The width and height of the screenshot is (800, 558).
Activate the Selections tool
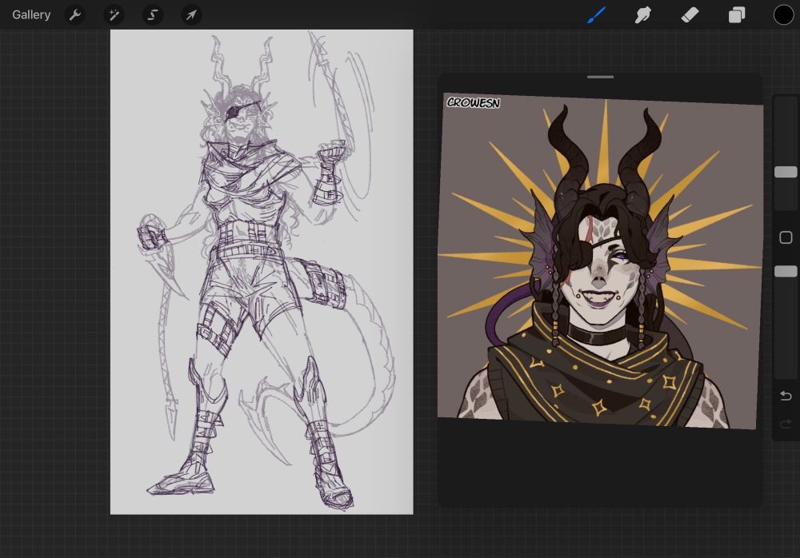point(152,14)
